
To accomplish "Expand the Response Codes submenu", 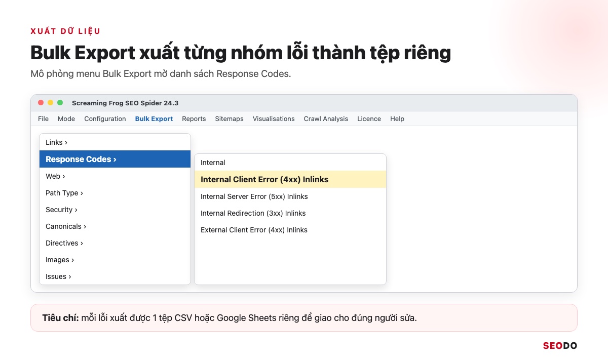I will pos(115,159).
